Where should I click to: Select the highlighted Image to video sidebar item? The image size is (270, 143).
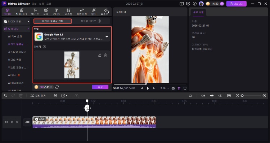pyautogui.click(x=17, y=44)
